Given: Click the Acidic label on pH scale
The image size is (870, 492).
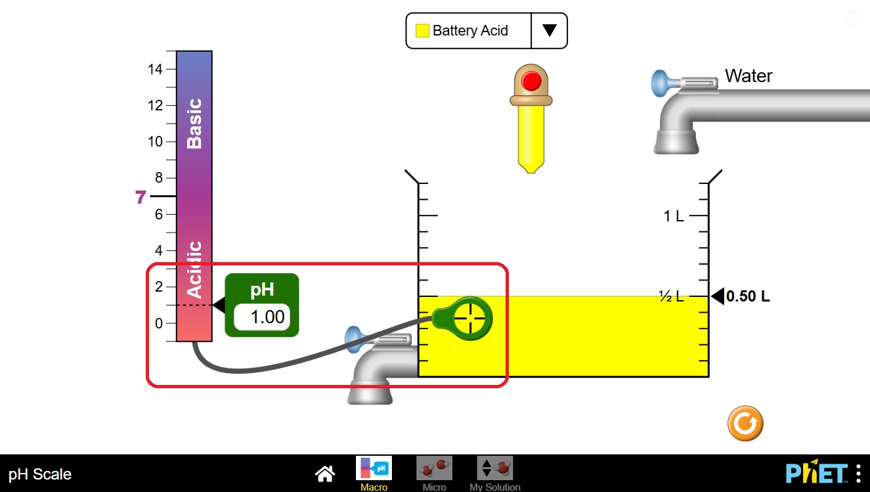Looking at the screenshot, I should [194, 269].
